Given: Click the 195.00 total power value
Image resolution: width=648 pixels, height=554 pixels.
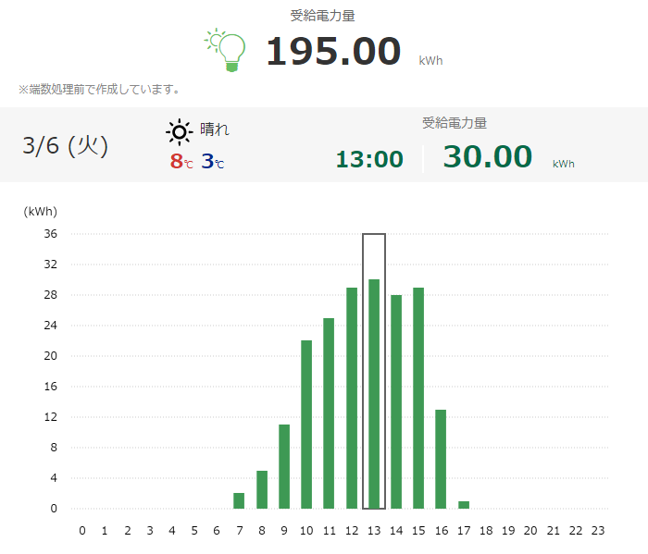Looking at the screenshot, I should (333, 51).
